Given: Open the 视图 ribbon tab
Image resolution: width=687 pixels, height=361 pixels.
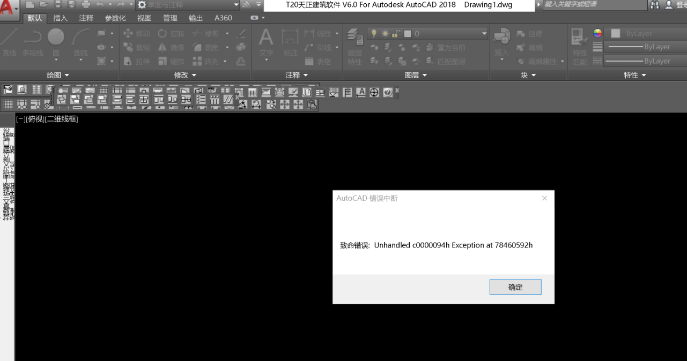Looking at the screenshot, I should tap(144, 18).
